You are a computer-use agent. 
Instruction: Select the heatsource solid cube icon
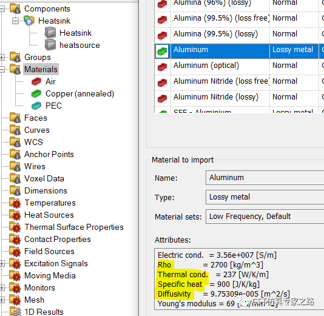tap(50, 45)
